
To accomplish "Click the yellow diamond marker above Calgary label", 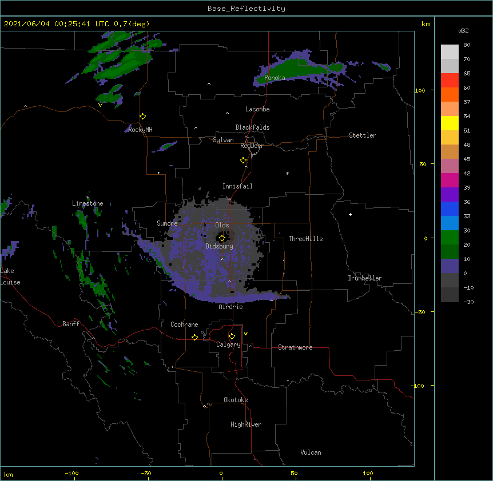I will [x=232, y=336].
